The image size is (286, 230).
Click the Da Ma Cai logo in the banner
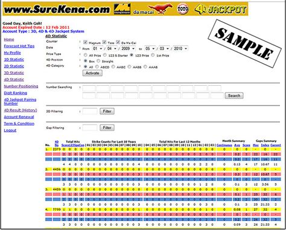[152, 9]
